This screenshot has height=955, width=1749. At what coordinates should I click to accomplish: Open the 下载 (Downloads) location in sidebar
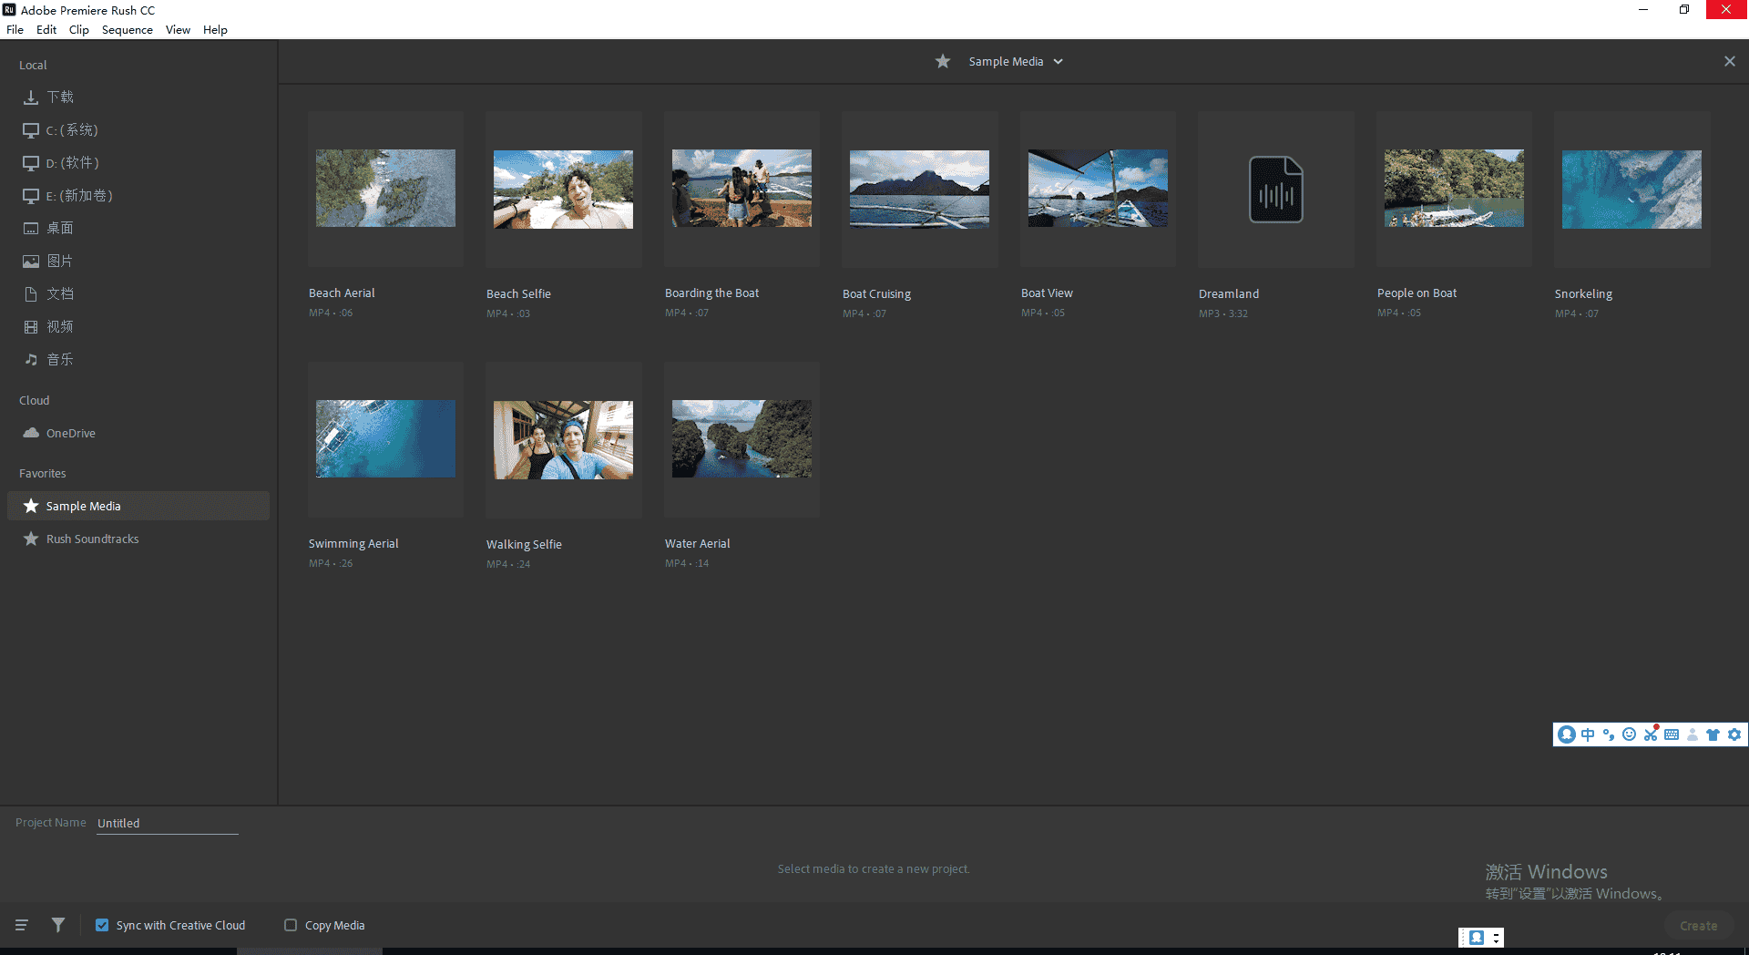click(x=58, y=97)
